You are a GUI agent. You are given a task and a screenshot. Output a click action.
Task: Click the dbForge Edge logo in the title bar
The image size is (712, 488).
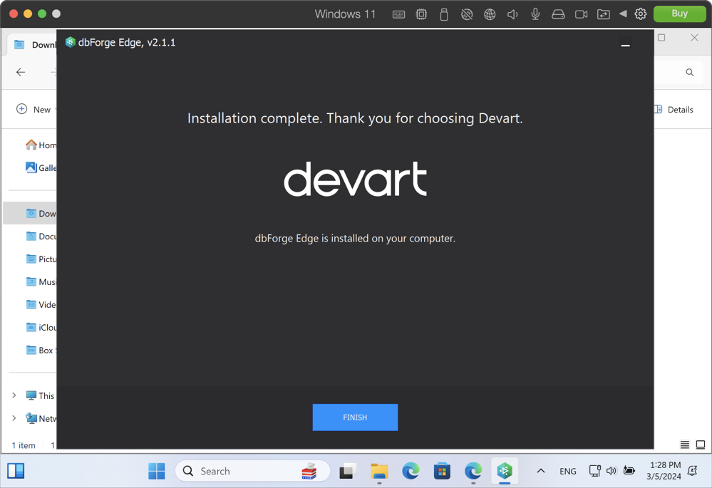[x=70, y=42]
